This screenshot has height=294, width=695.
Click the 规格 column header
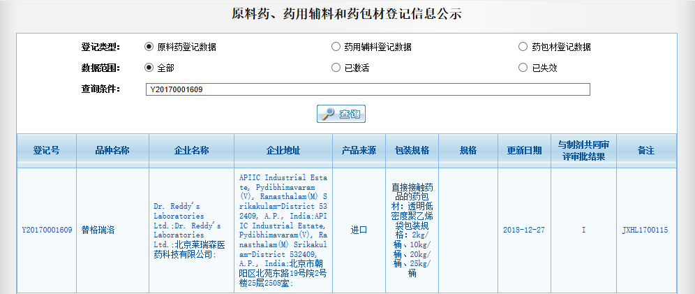coord(468,151)
